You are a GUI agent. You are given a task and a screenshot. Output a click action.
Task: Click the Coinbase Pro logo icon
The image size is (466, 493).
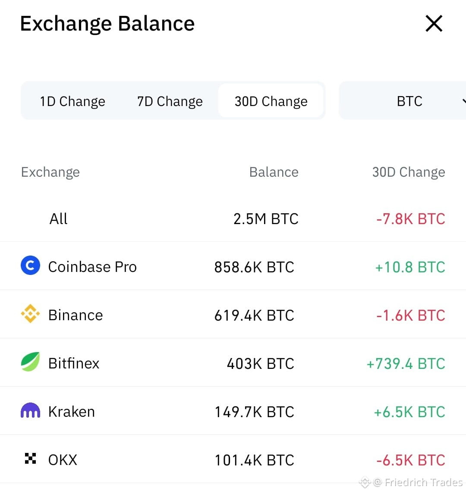pyautogui.click(x=30, y=265)
